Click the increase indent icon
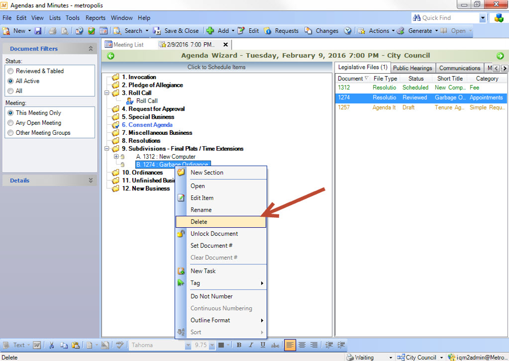Screen dimensions: 509x361 341,345
